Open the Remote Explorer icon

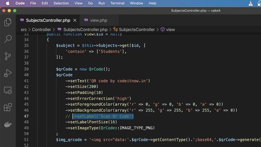(x=8, y=90)
